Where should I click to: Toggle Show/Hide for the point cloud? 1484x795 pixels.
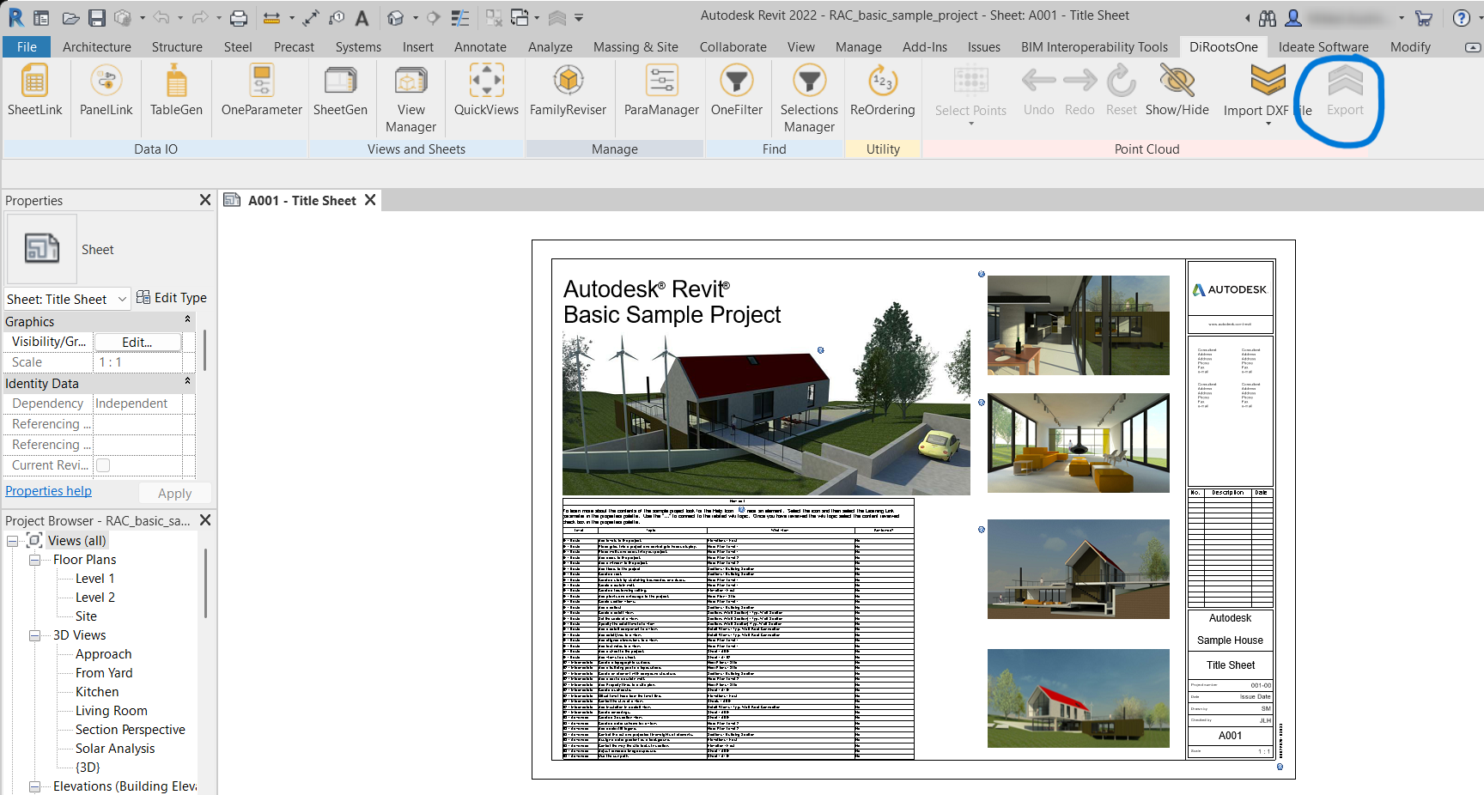[x=1177, y=93]
